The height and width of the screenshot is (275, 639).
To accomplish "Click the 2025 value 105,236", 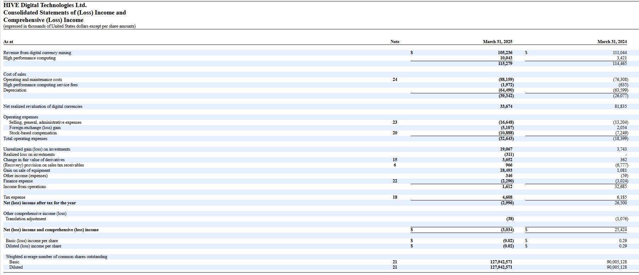I will pos(505,53).
